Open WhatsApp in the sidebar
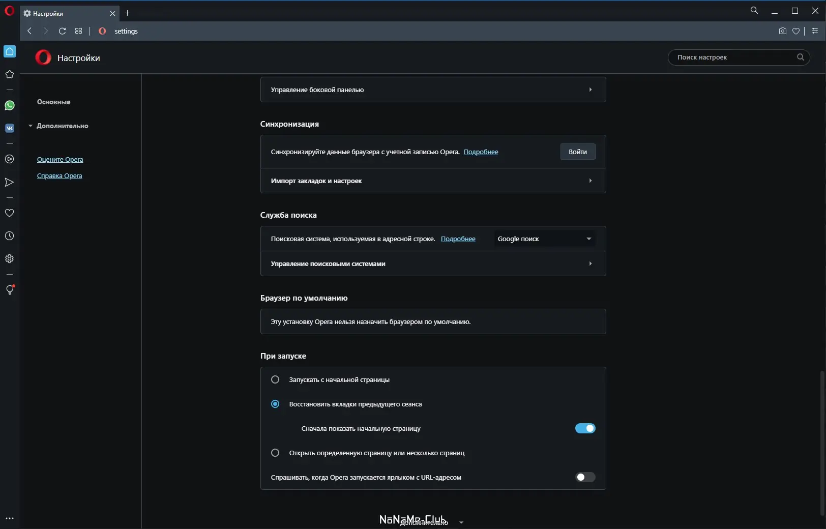Viewport: 826px width, 529px height. [x=10, y=105]
